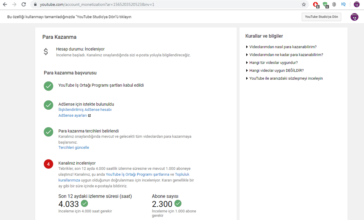
Task: Open YouTube İş Ortağı Programı şartlarına link
Action: coord(137,174)
